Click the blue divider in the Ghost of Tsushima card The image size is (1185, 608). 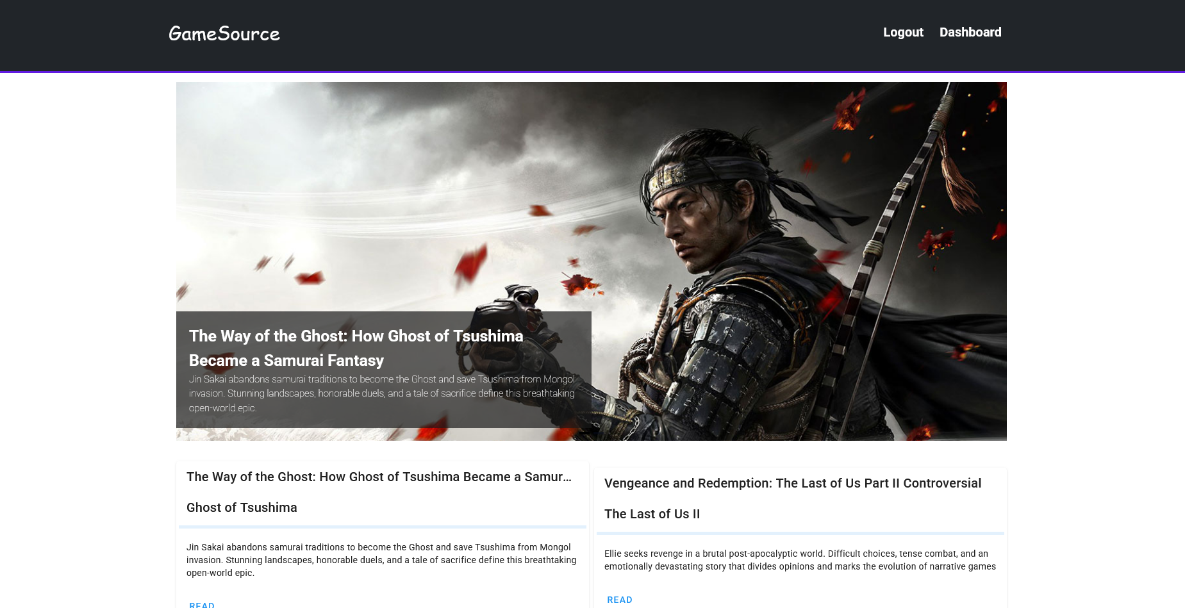tap(382, 527)
